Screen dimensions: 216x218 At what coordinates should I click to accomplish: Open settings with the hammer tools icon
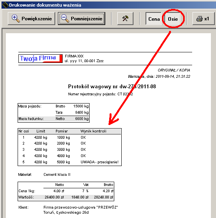[125, 18]
